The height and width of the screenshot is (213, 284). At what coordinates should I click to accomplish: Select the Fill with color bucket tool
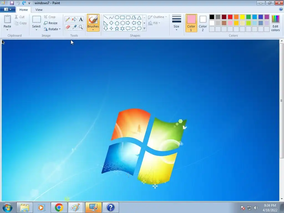pyautogui.click(x=74, y=19)
